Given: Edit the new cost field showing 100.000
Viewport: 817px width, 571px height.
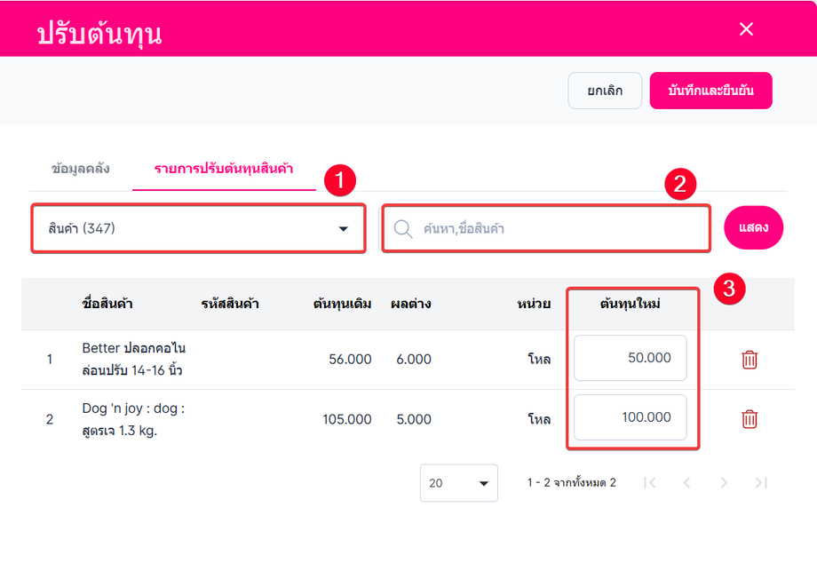Looking at the screenshot, I should [x=631, y=417].
